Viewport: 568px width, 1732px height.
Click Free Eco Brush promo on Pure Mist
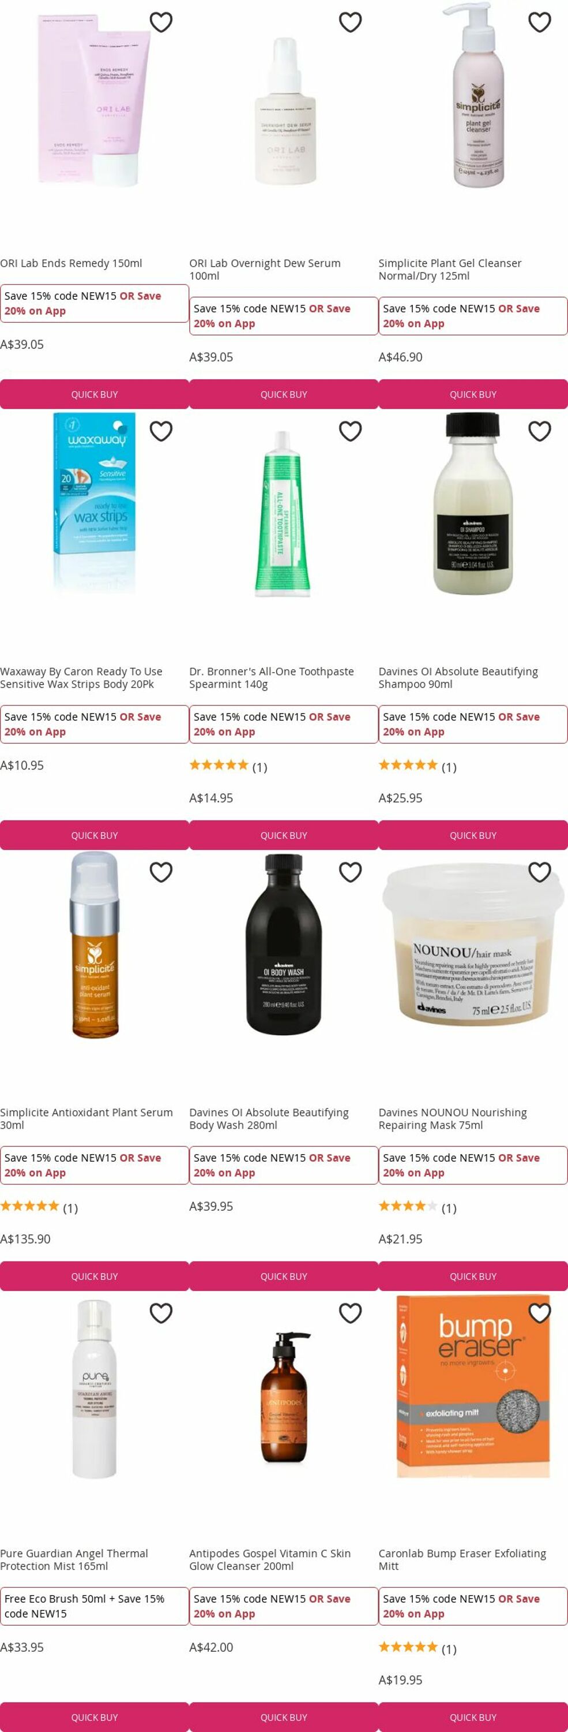point(95,1606)
